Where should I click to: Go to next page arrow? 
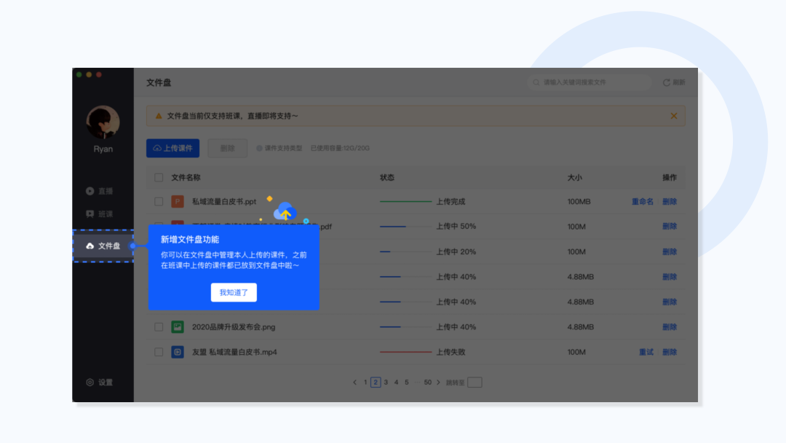tap(438, 383)
